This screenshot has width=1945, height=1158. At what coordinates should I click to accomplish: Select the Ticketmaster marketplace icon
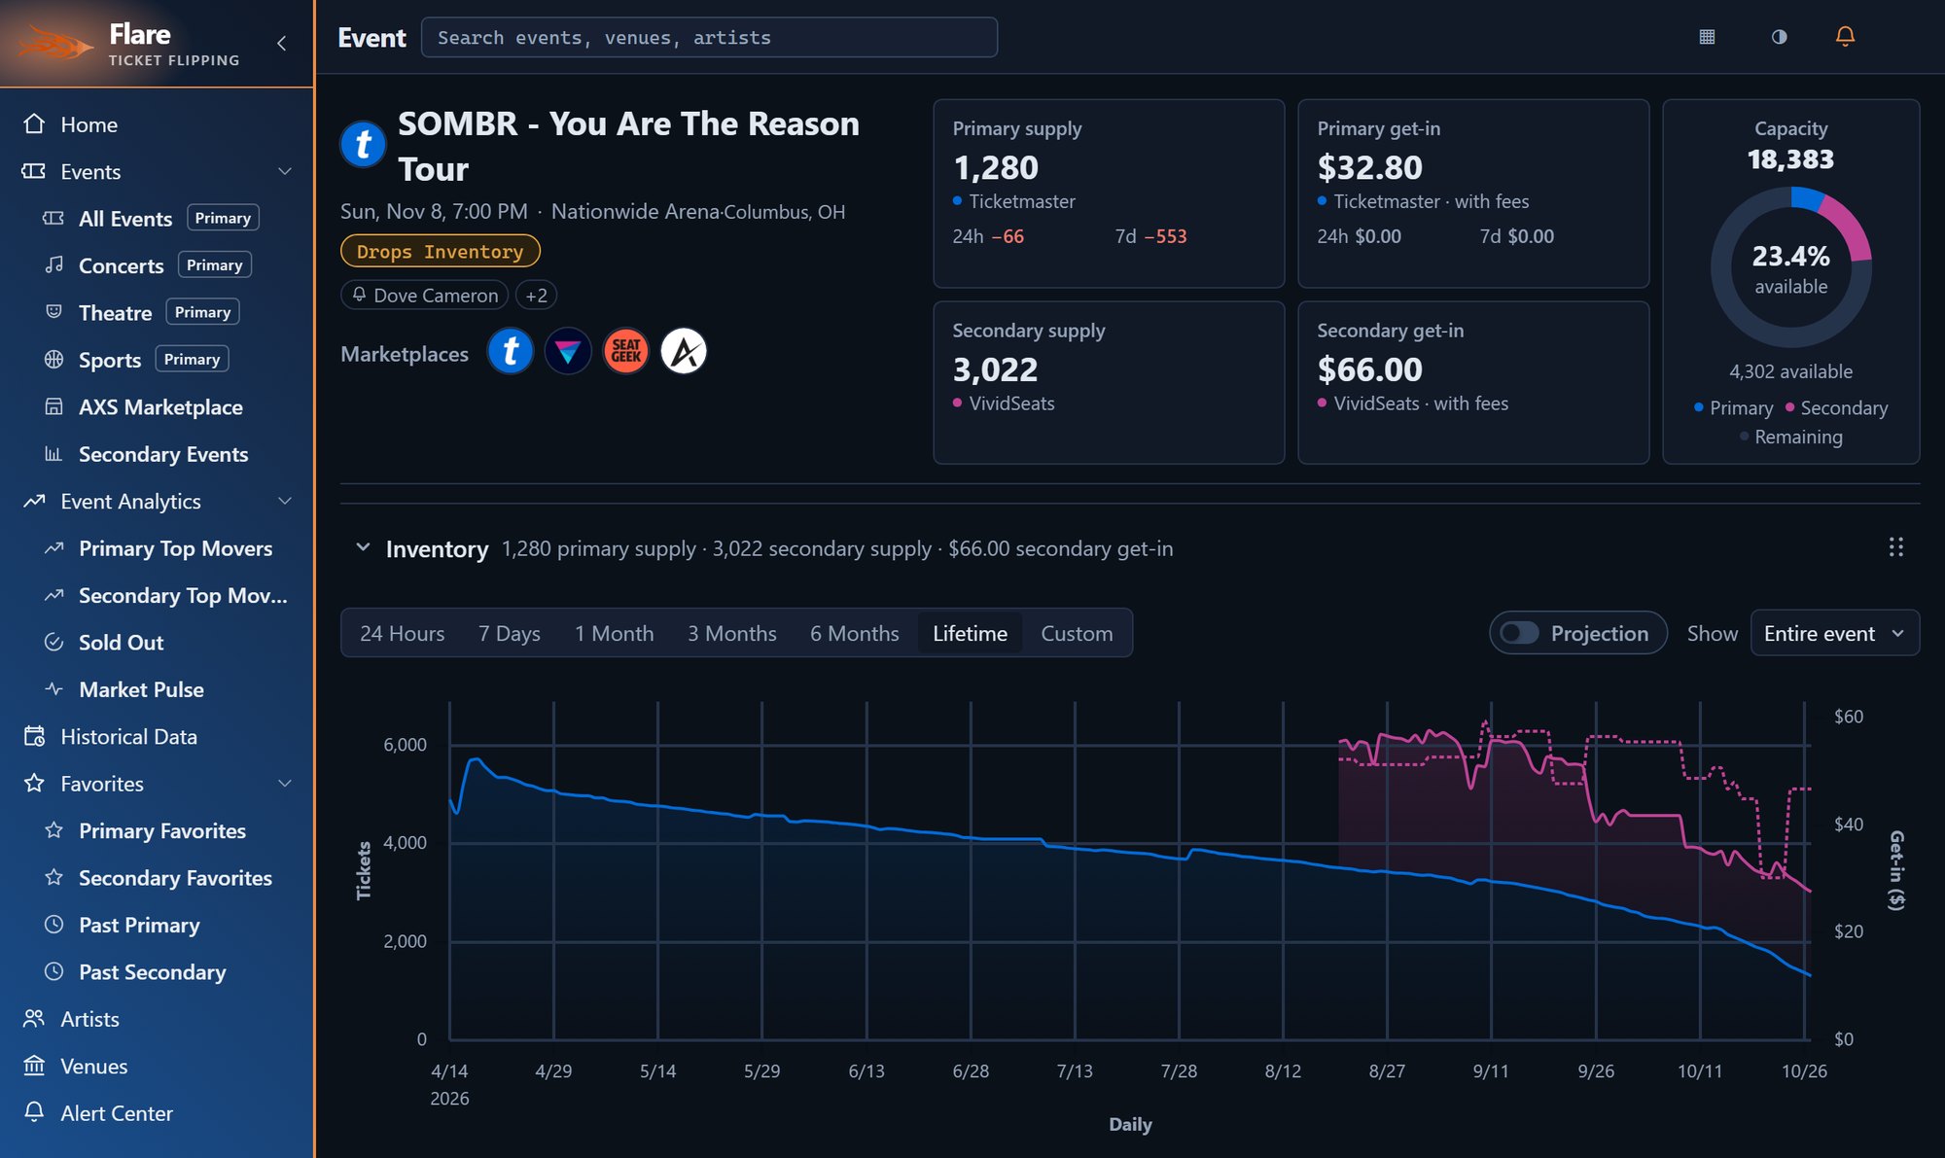[511, 351]
